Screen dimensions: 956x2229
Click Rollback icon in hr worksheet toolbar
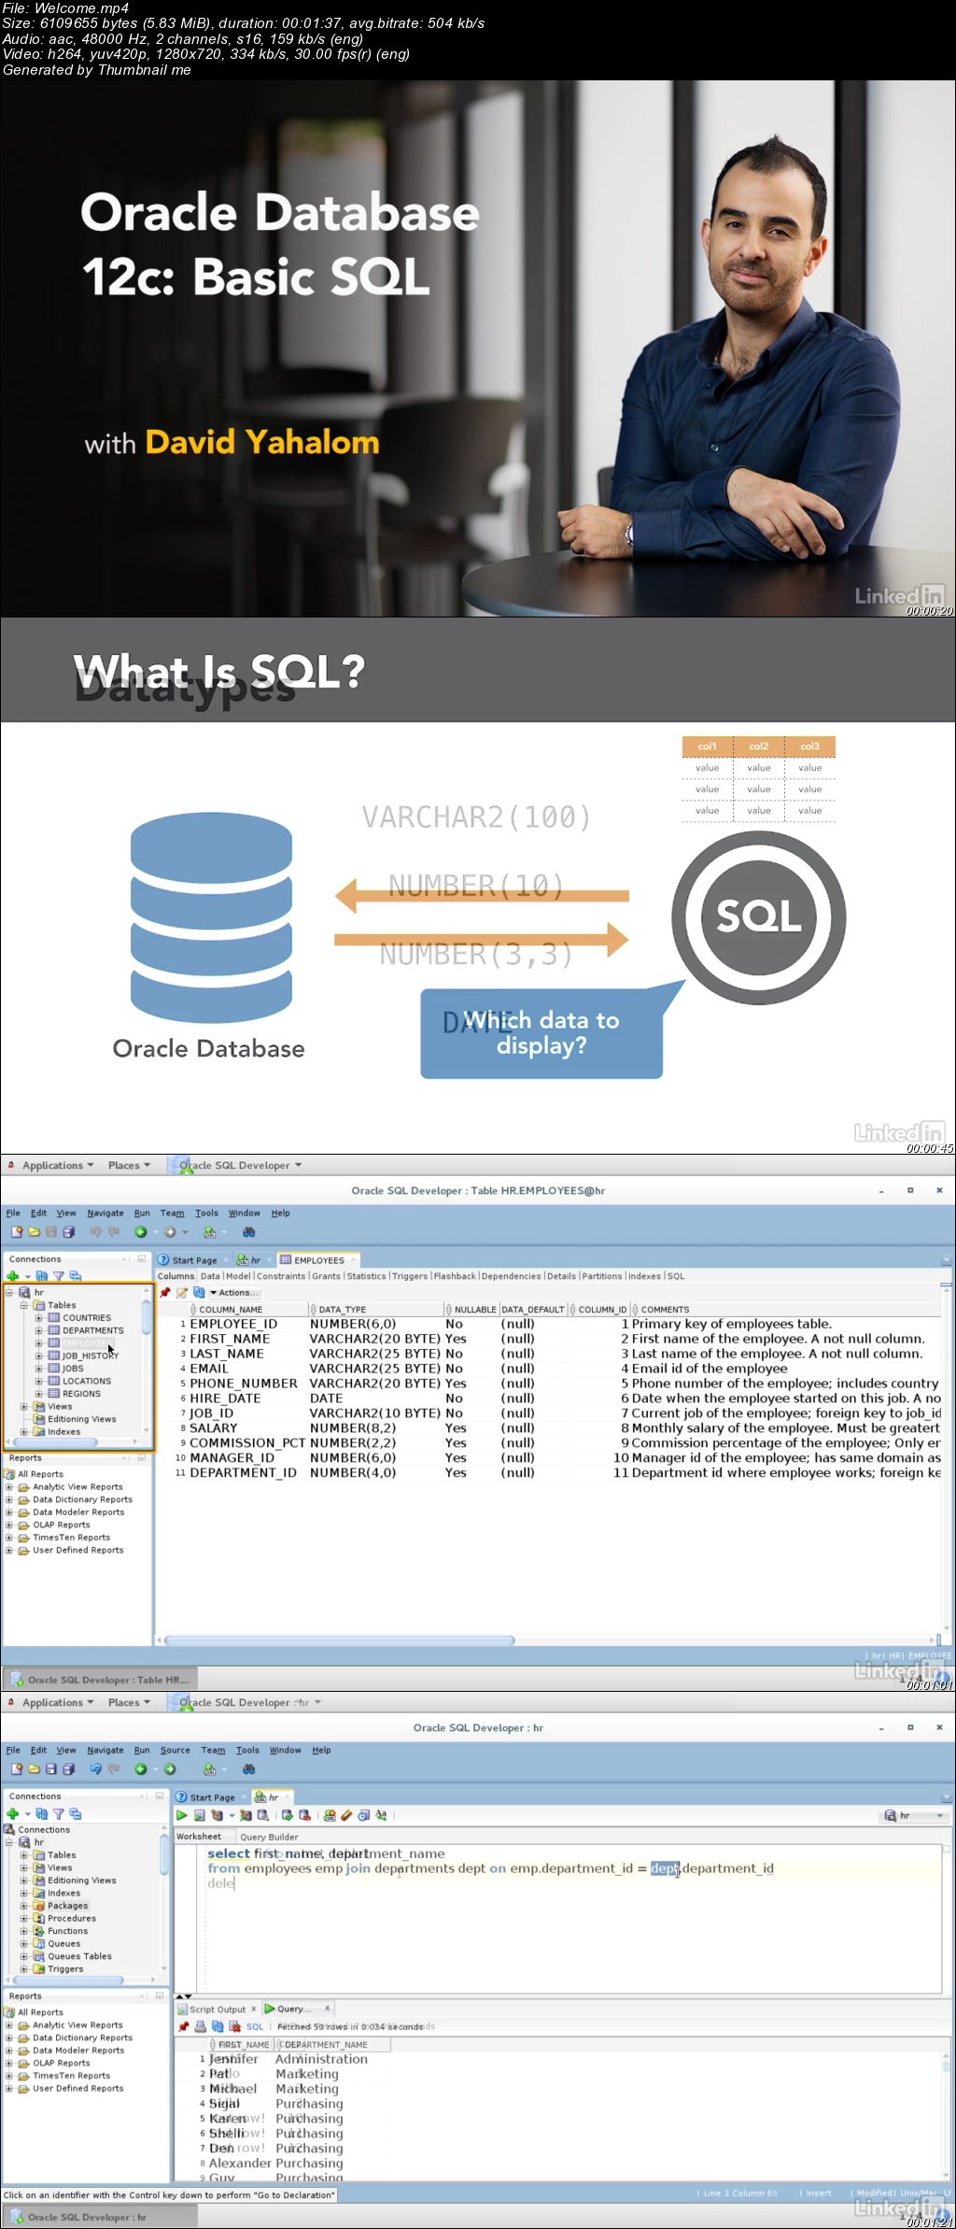(x=304, y=1815)
